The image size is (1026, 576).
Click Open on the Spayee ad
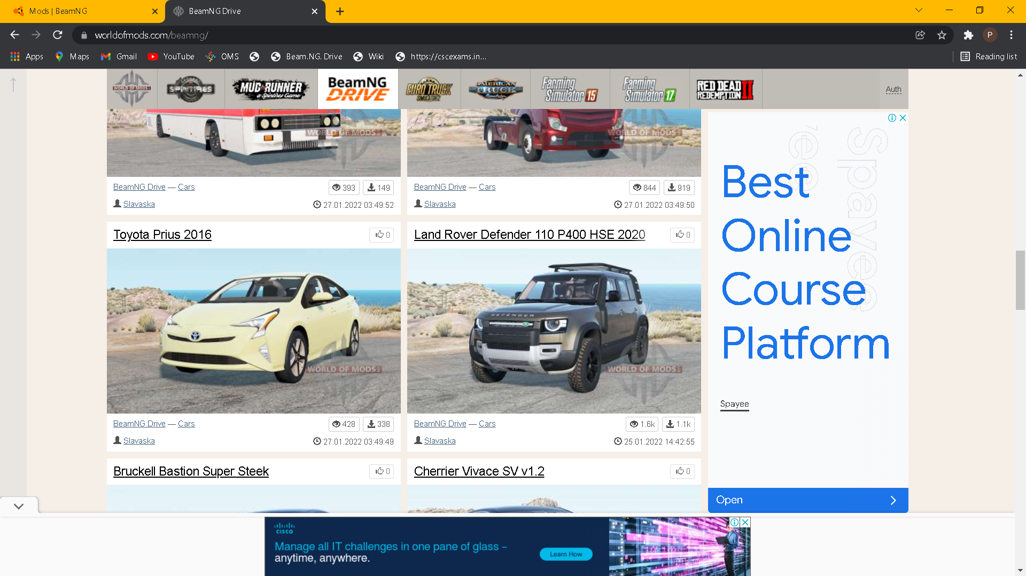(x=808, y=500)
